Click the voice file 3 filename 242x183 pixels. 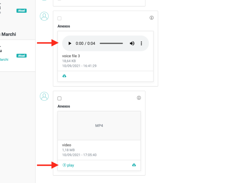[x=71, y=56]
